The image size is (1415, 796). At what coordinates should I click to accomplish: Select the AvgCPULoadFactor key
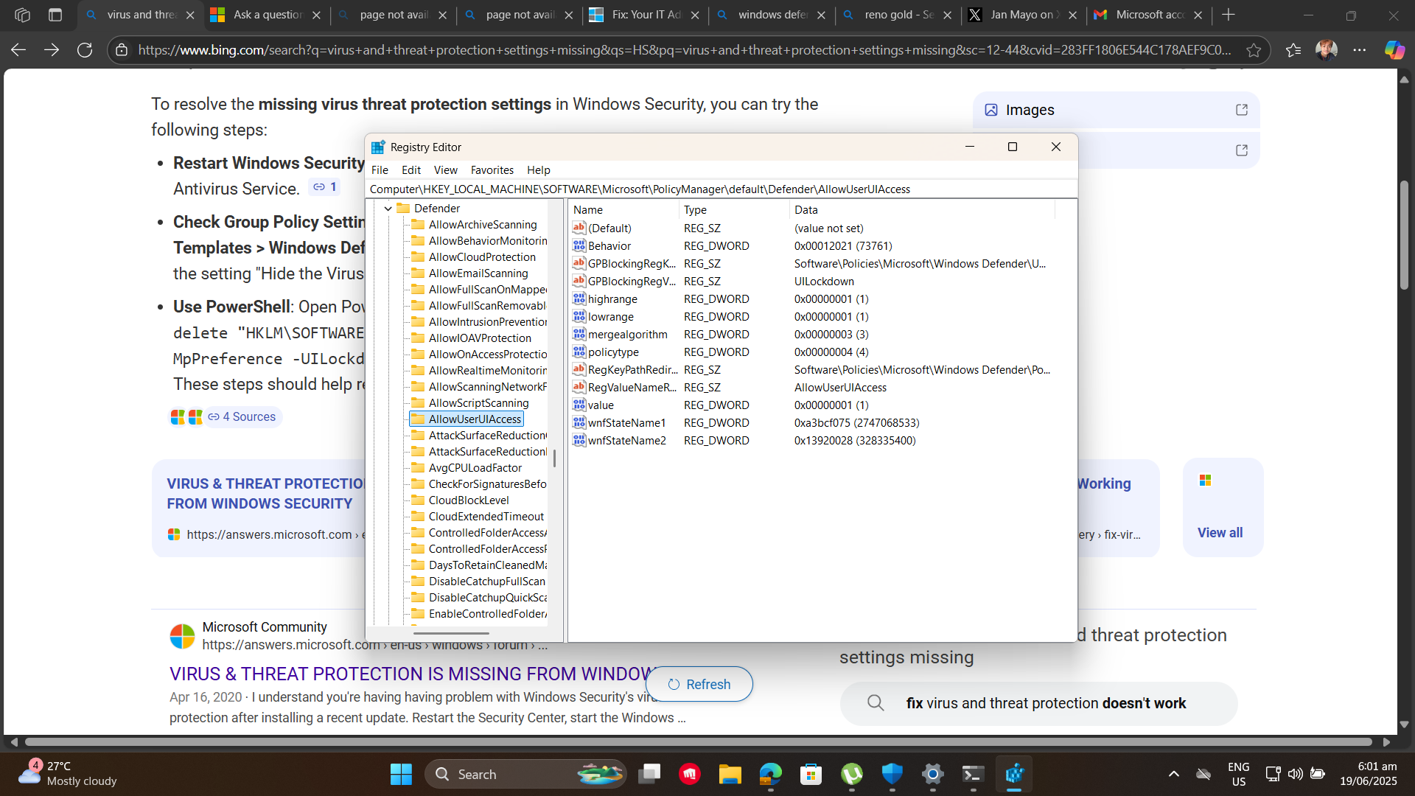click(x=475, y=468)
